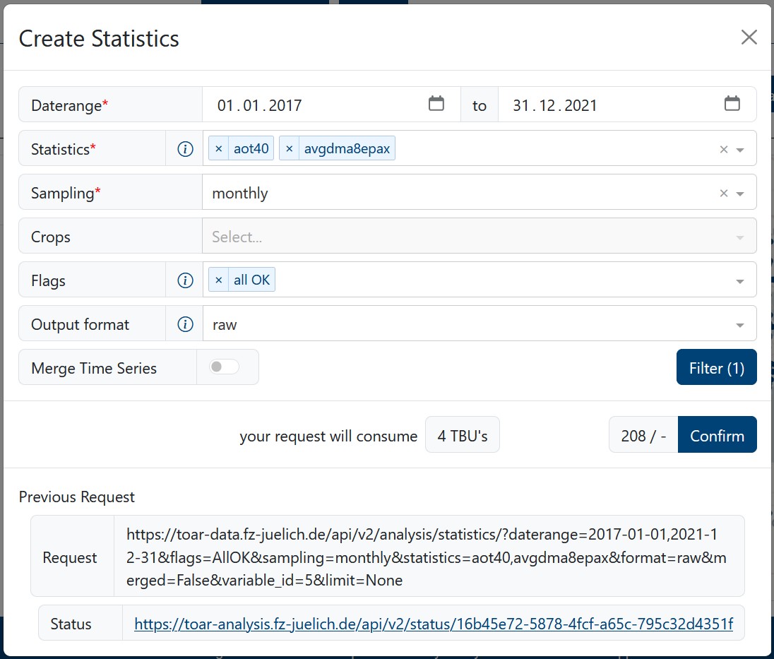Expand the Sampling dropdown arrow
Screen dimensions: 774x659
pyautogui.click(x=740, y=194)
